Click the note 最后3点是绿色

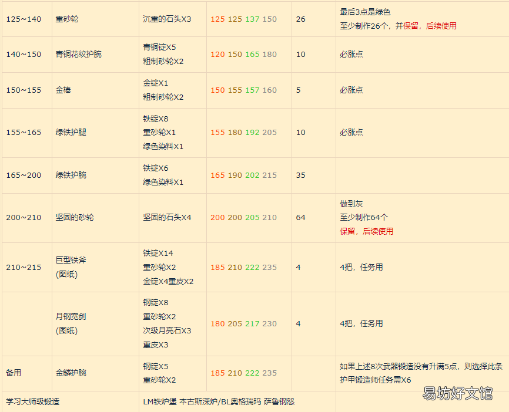(365, 12)
